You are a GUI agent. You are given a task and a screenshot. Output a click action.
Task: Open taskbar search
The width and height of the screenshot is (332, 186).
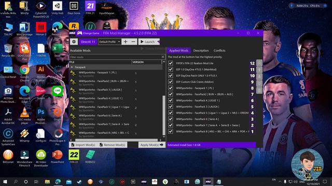pyautogui.click(x=16, y=181)
